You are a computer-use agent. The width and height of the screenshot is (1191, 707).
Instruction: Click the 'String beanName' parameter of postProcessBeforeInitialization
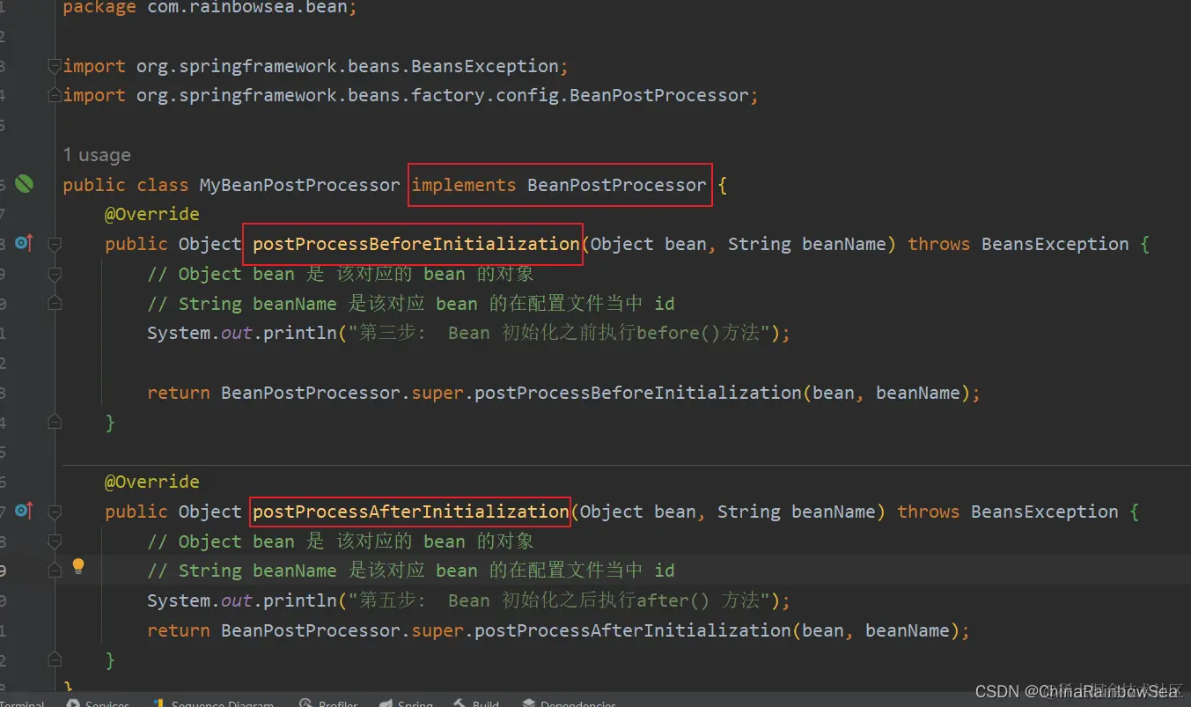pyautogui.click(x=805, y=244)
